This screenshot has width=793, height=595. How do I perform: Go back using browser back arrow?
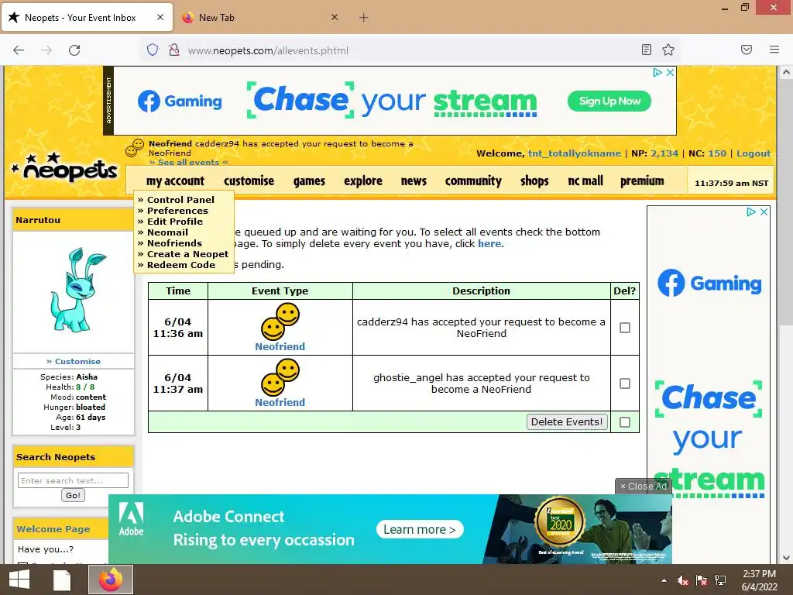pos(19,50)
